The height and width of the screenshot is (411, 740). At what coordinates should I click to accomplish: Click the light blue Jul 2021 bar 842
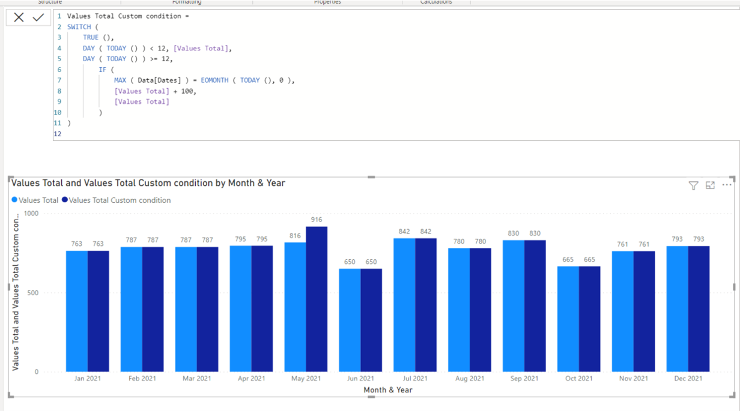tap(404, 305)
